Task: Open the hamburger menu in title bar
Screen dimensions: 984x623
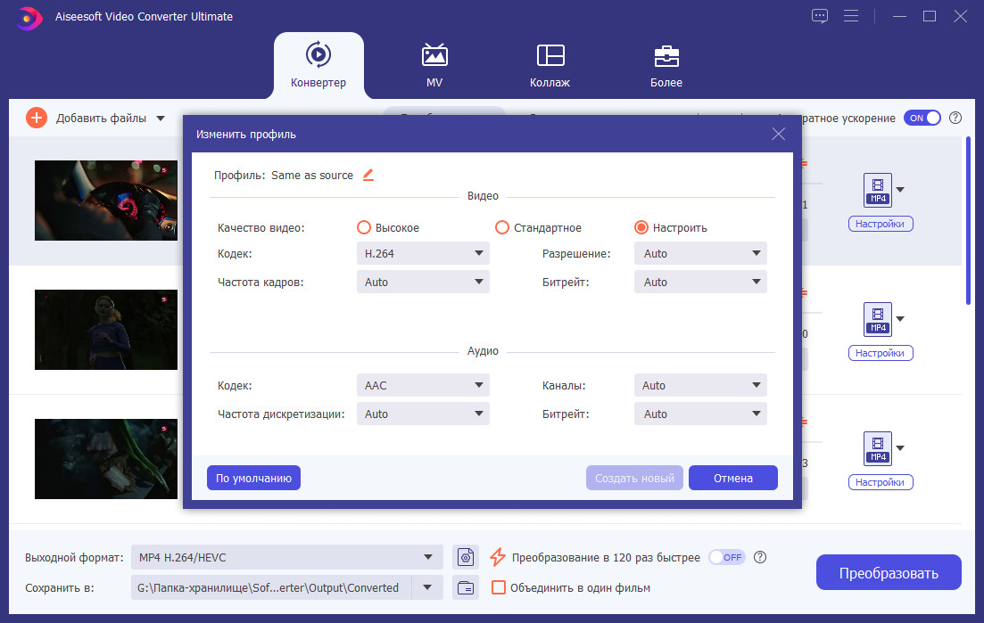Action: [851, 16]
